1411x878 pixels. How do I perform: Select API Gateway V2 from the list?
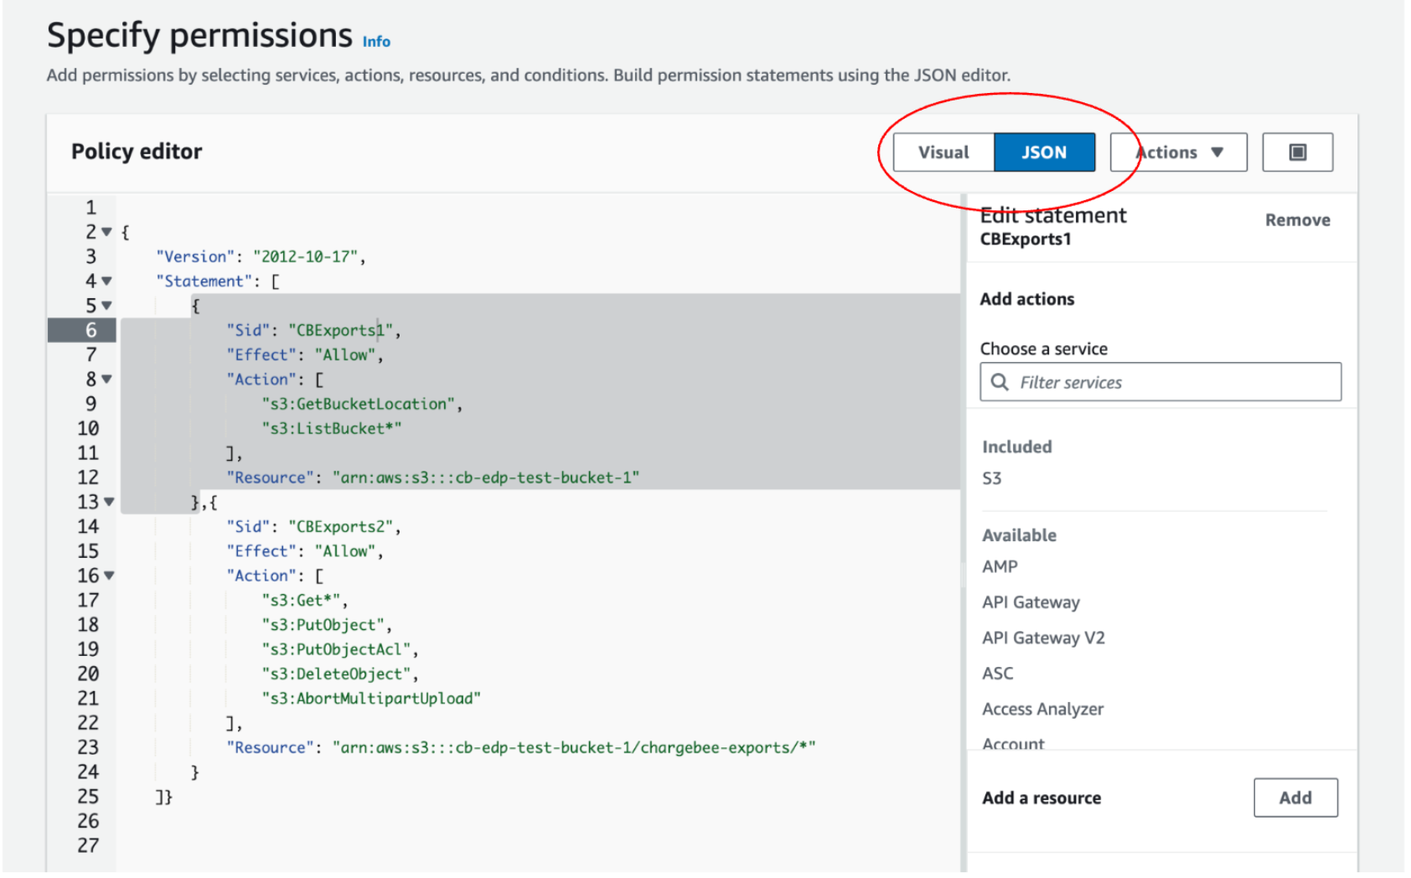pos(1043,638)
